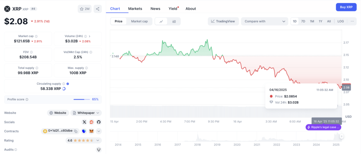Screen dimensions: 361x154
Task: Click the Profile score progress bar
Action: click(82, 100)
